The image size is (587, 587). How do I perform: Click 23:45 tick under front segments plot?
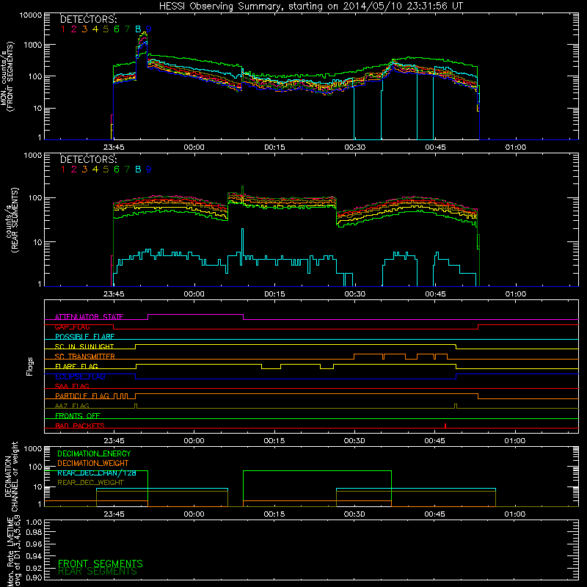114,147
